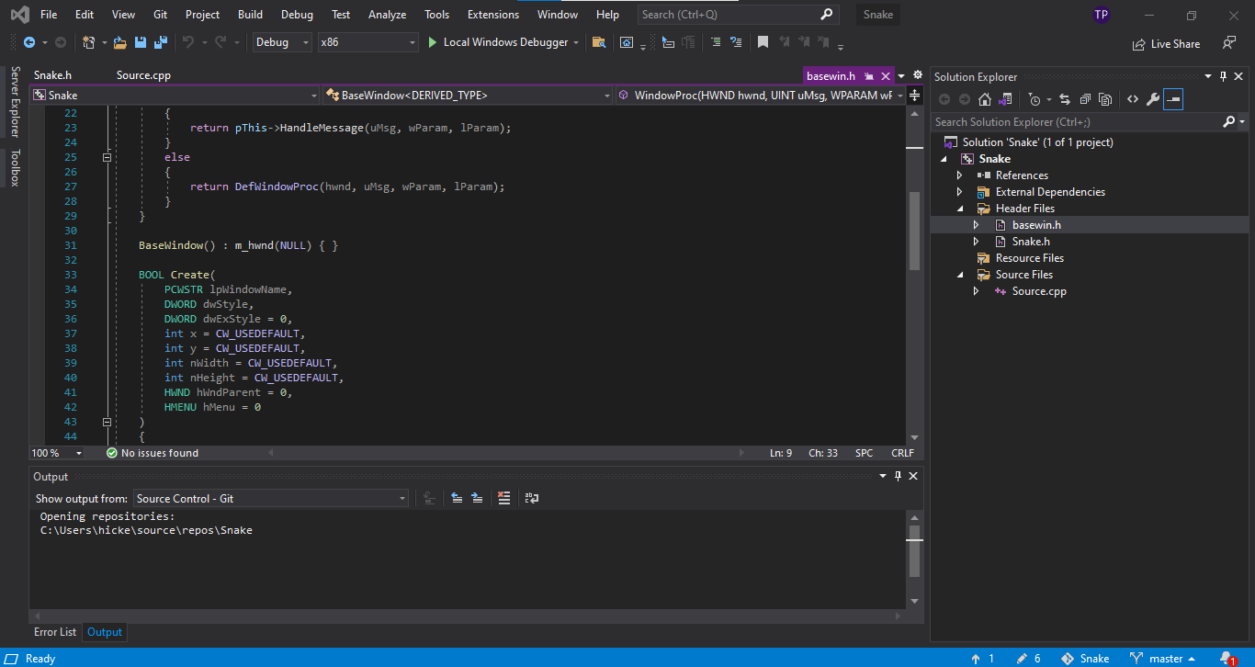Viewport: 1255px width, 667px height.
Task: Open the feedback icon beside Live Share
Action: 1229,42
